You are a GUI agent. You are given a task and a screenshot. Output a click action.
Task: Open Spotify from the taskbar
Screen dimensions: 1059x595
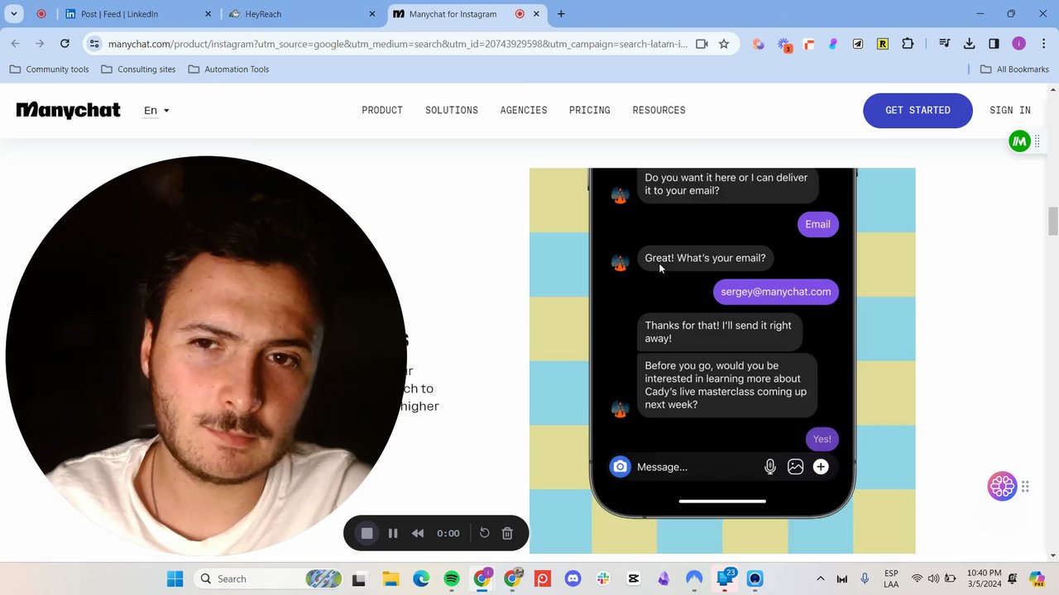452,578
